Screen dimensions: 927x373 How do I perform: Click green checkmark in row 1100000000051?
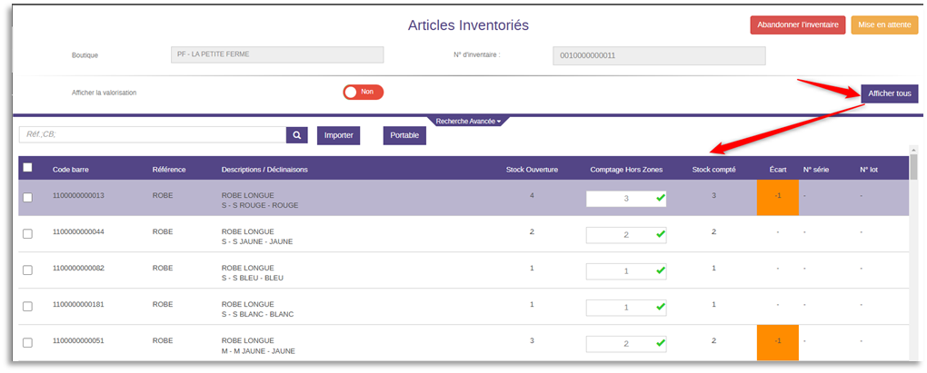[x=661, y=343]
